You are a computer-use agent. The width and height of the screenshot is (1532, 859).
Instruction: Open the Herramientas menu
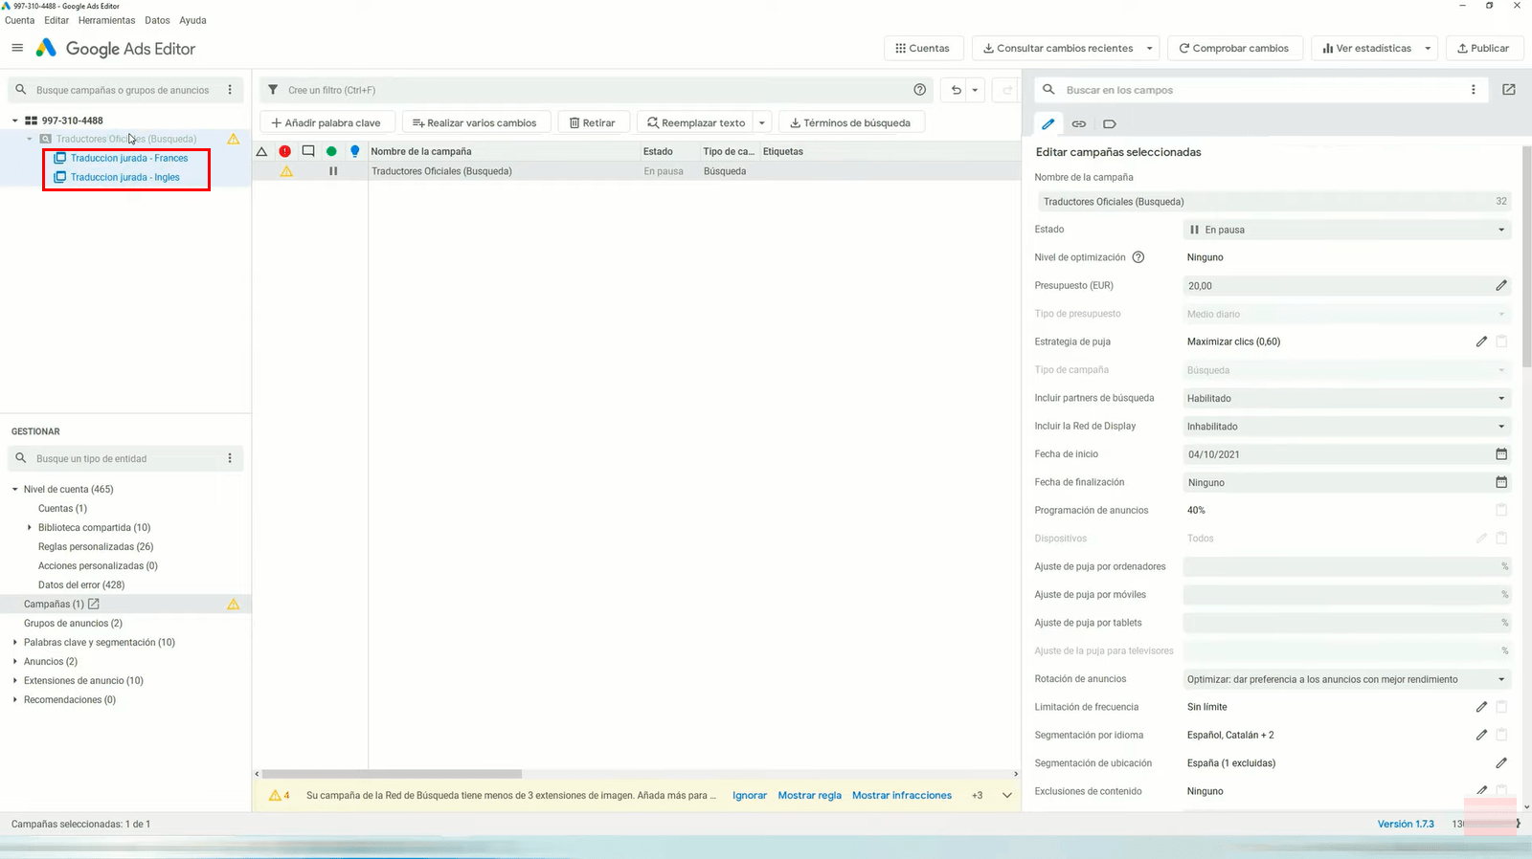106,20
